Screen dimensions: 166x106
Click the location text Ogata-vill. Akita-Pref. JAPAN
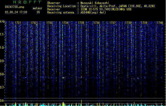[x=103, y=6]
